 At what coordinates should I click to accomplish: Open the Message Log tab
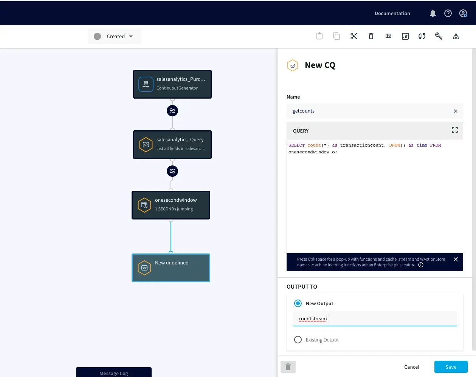pyautogui.click(x=114, y=373)
